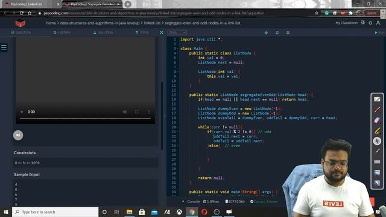386x217 pixels.
Task: Click the round grey speaker button
Action: (18, 135)
